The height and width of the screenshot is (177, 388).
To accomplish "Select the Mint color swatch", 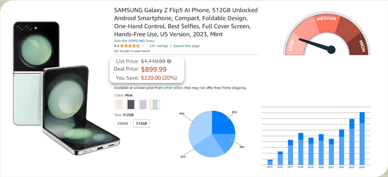I will (x=155, y=104).
